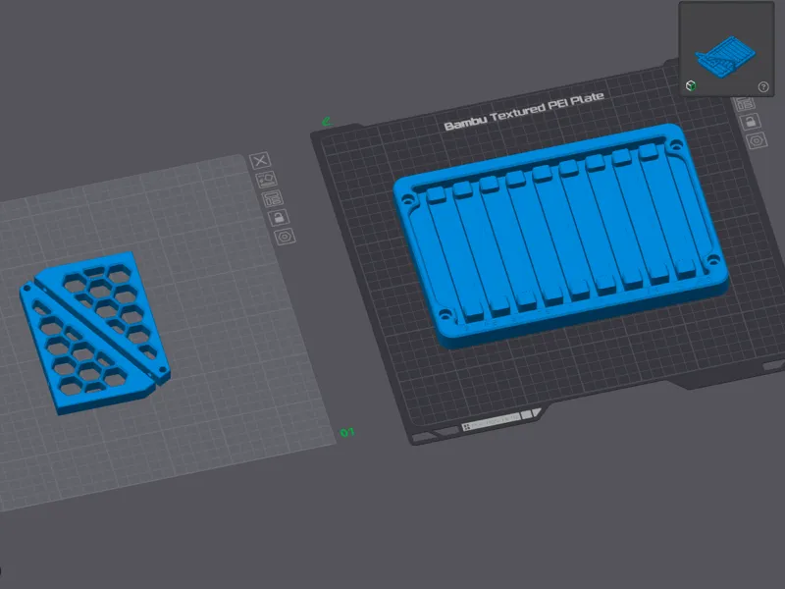Remove plate 01 with the X icon

(x=260, y=161)
